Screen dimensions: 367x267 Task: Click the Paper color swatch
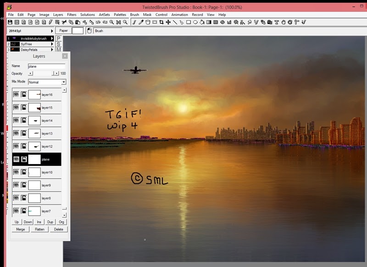78,31
